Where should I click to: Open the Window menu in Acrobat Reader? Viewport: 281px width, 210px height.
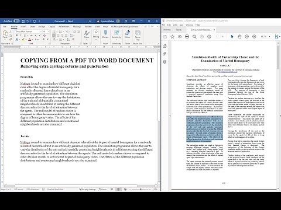coord(190,25)
